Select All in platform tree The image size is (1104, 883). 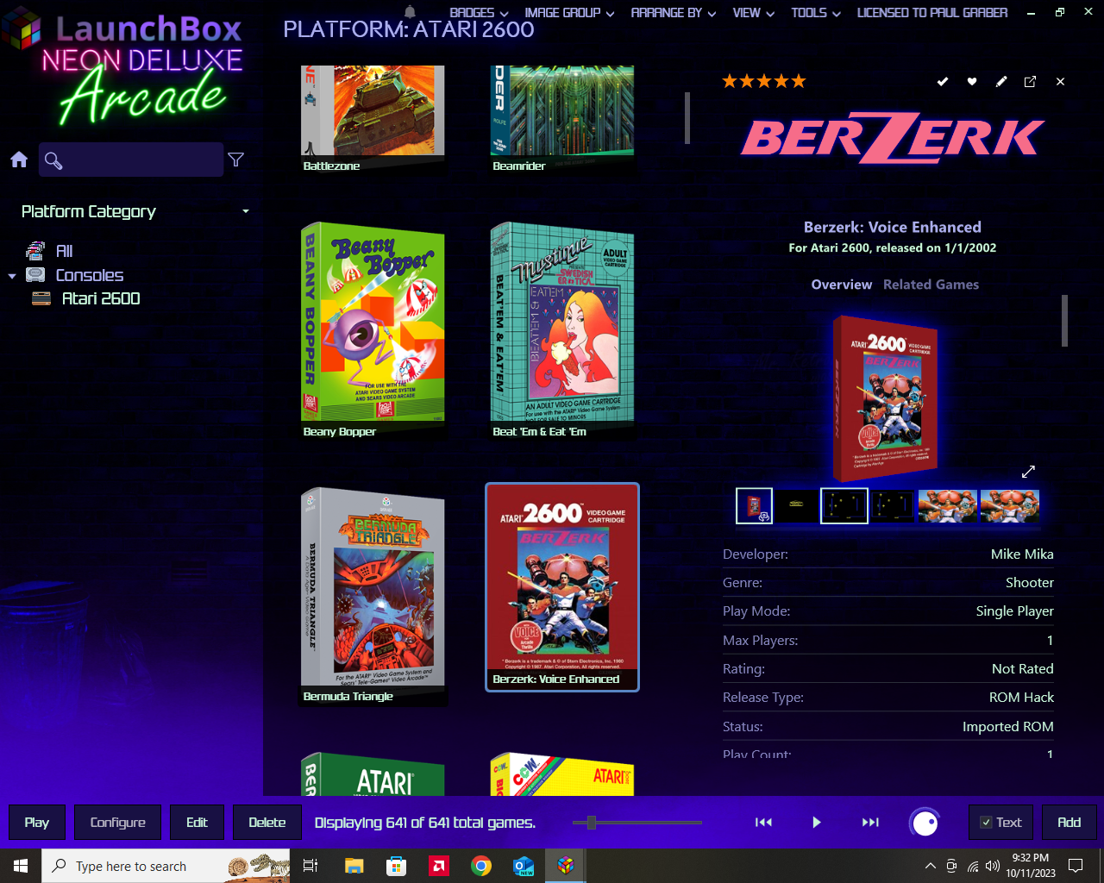64,251
